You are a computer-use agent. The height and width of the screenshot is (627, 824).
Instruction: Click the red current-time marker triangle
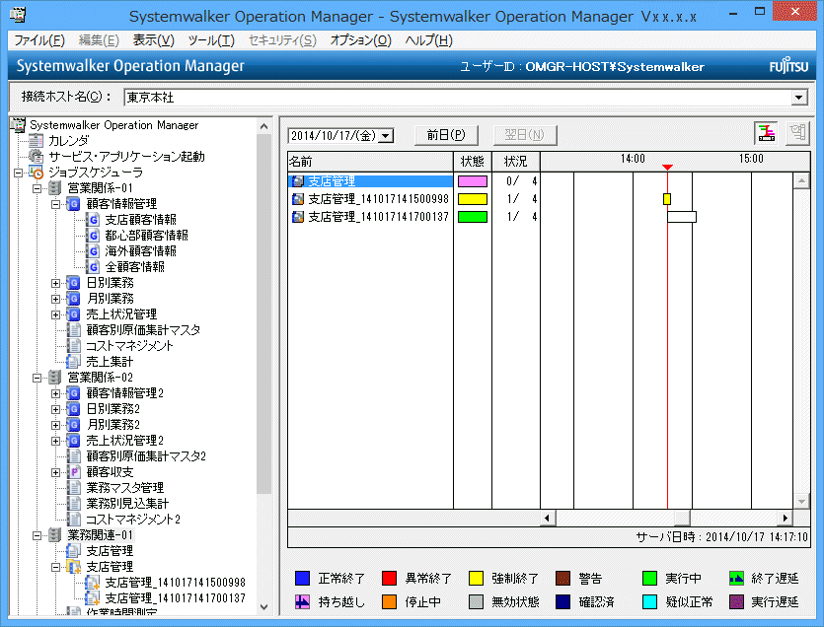click(667, 167)
